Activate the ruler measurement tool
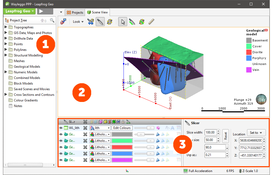The width and height of the screenshot is (273, 175). [x=151, y=22]
